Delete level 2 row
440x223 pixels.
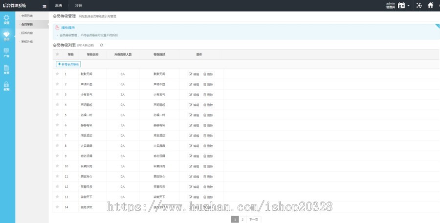208,84
